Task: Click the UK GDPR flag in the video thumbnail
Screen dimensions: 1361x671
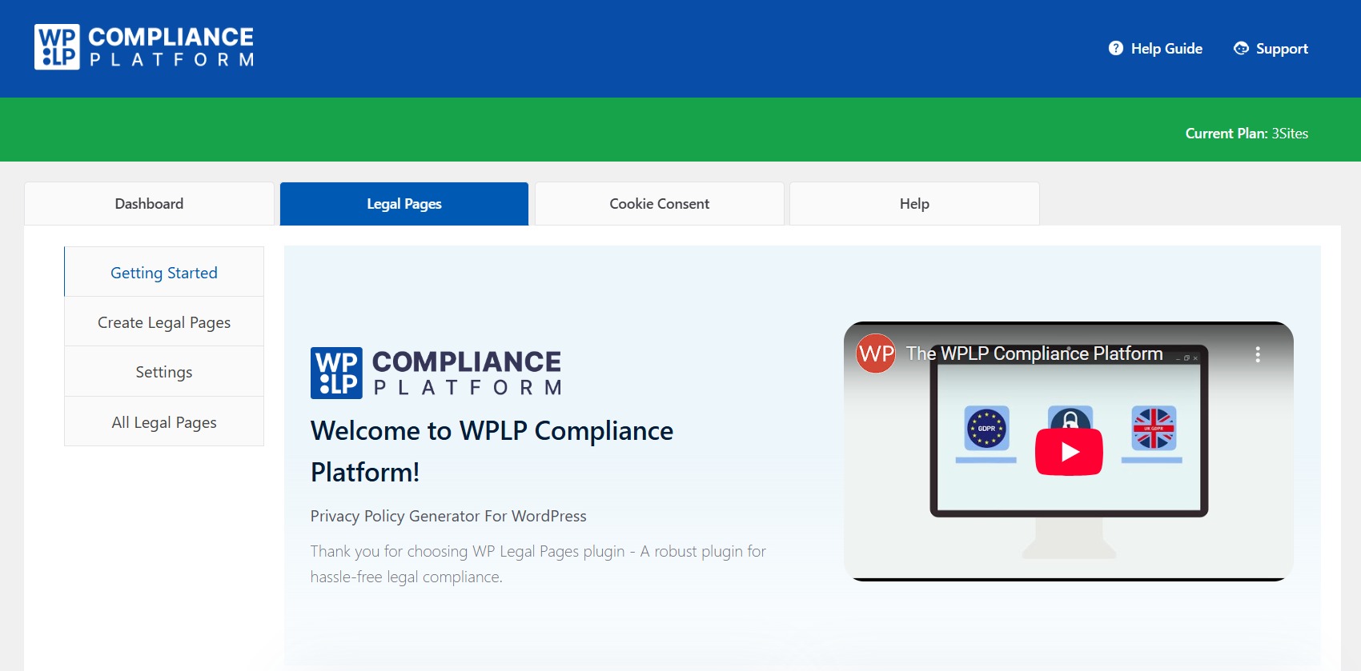Action: click(1153, 428)
